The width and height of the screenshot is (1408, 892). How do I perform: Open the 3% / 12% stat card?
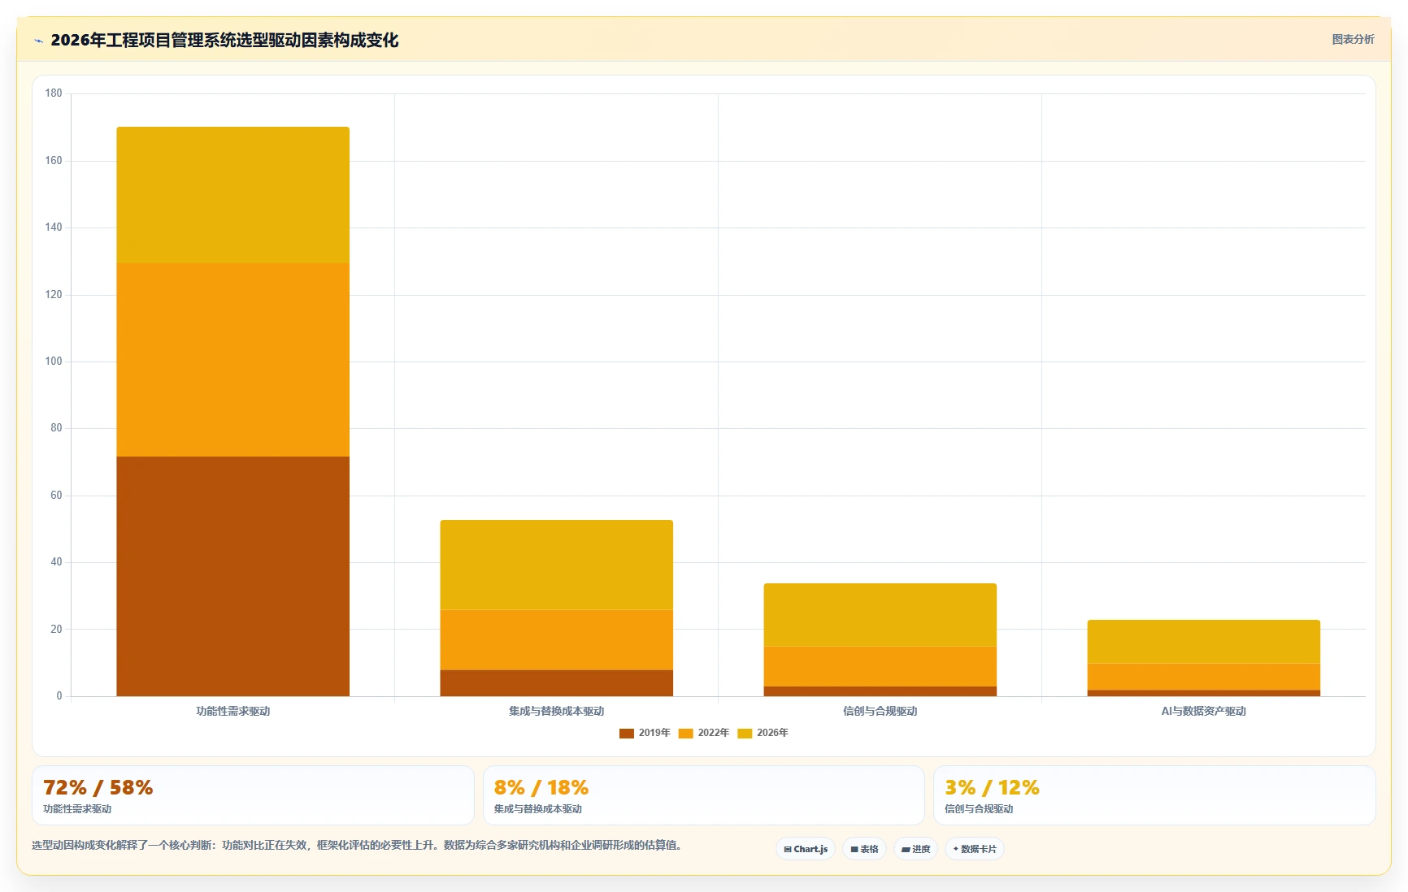tap(1154, 795)
